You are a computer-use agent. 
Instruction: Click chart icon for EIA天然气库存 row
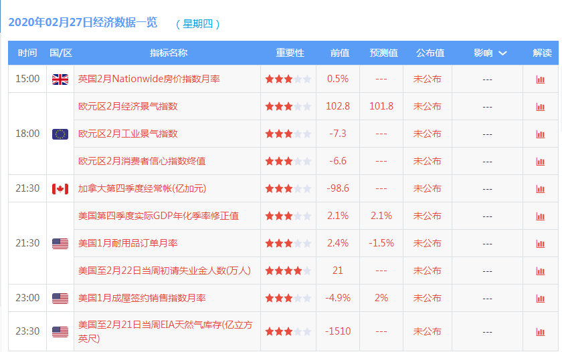(540, 332)
